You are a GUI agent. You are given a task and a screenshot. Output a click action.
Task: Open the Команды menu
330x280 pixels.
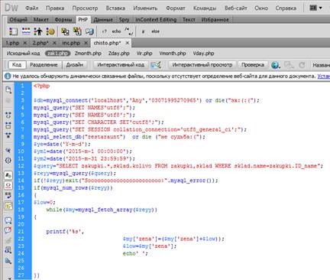point(205,8)
